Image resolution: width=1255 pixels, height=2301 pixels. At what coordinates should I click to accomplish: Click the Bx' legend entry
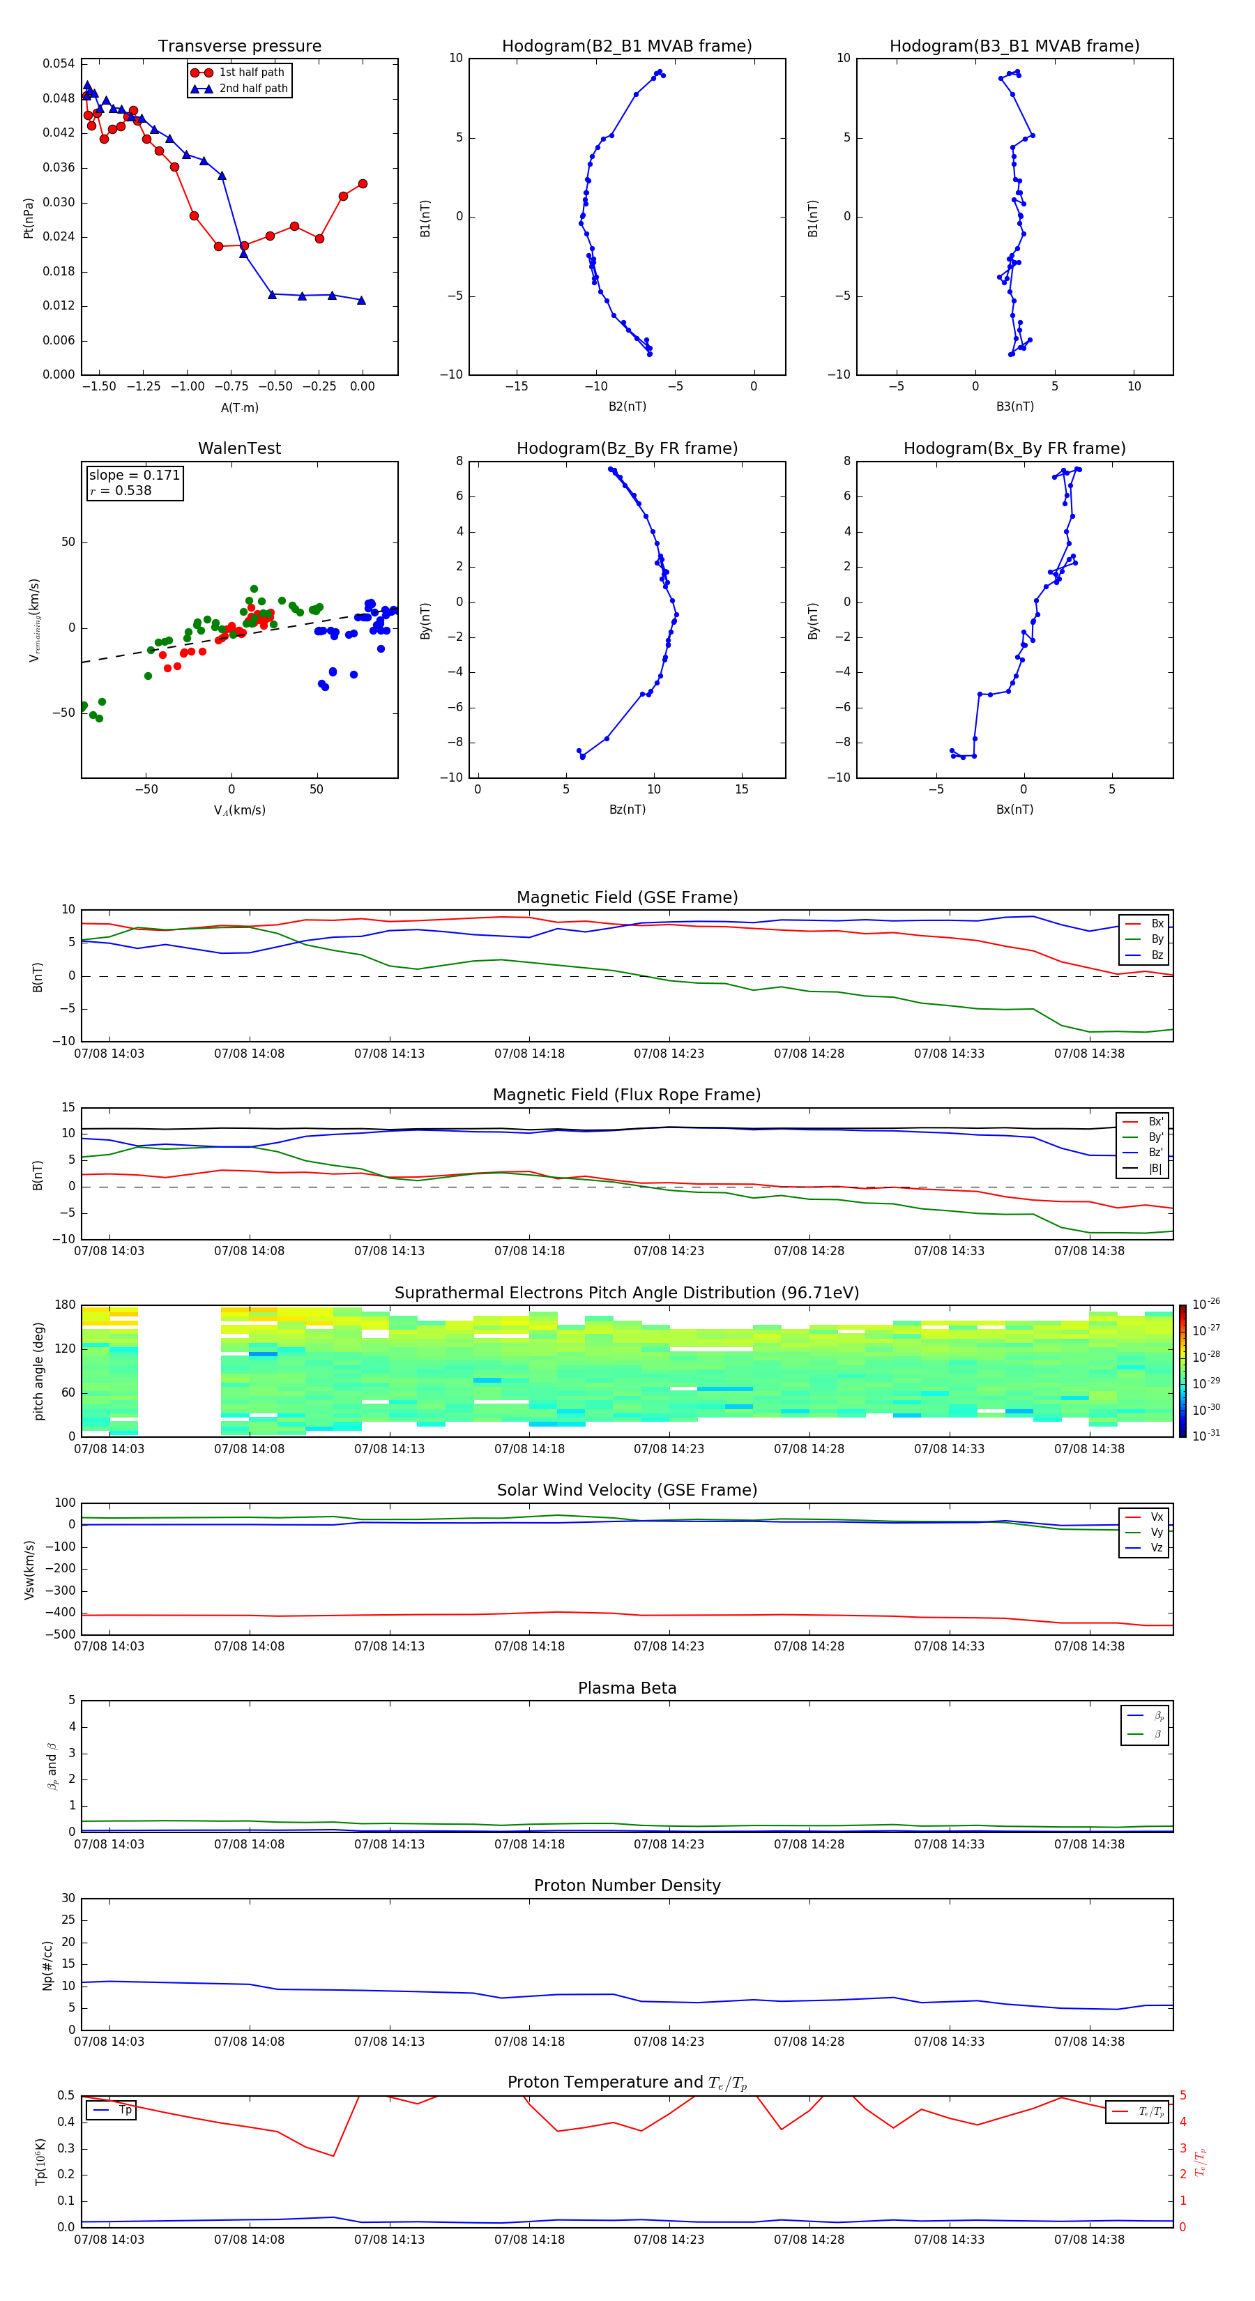tap(1143, 1122)
